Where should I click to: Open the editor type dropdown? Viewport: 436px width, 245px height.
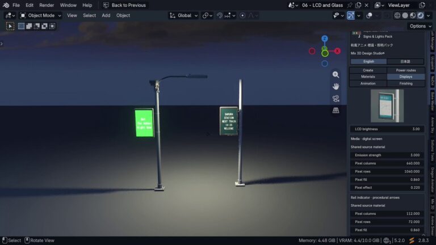point(10,15)
